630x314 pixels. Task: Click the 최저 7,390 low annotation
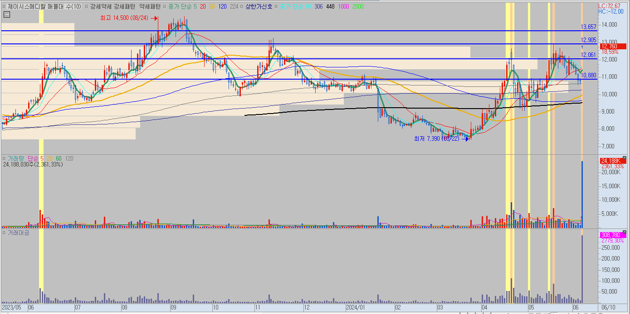pos(441,138)
